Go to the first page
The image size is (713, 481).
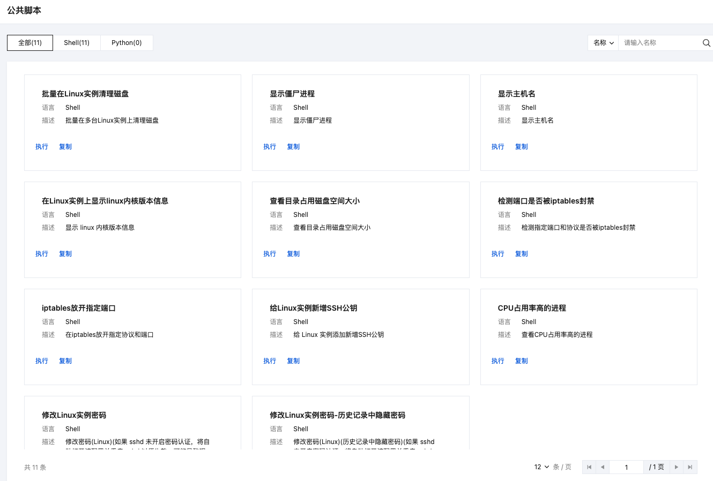pyautogui.click(x=589, y=467)
